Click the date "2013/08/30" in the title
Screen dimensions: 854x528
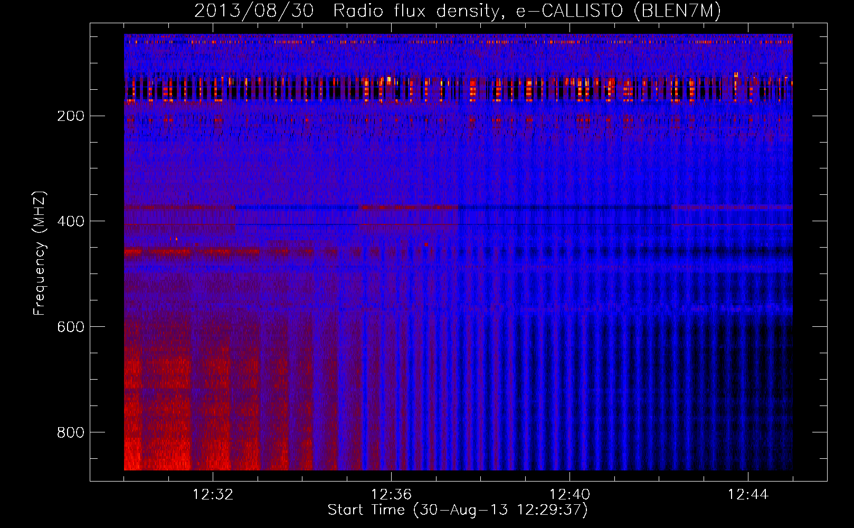coord(254,11)
